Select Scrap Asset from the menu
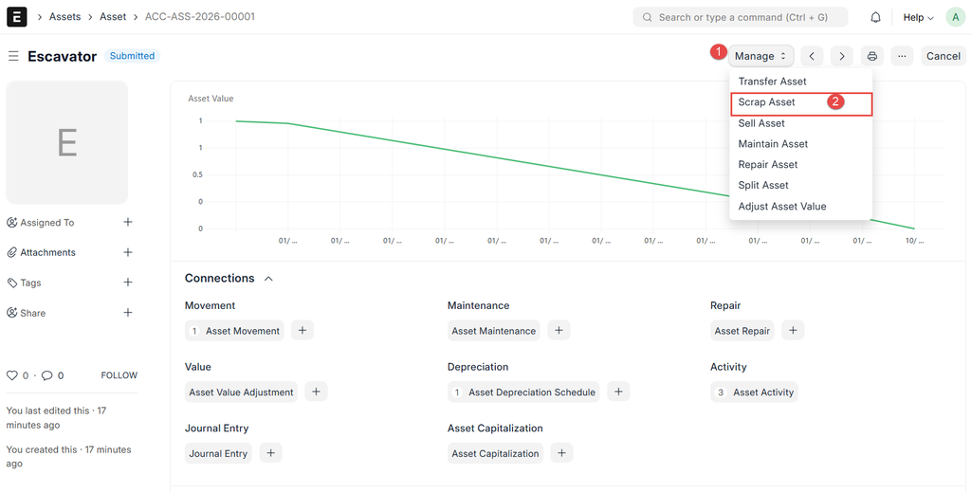 [x=767, y=102]
